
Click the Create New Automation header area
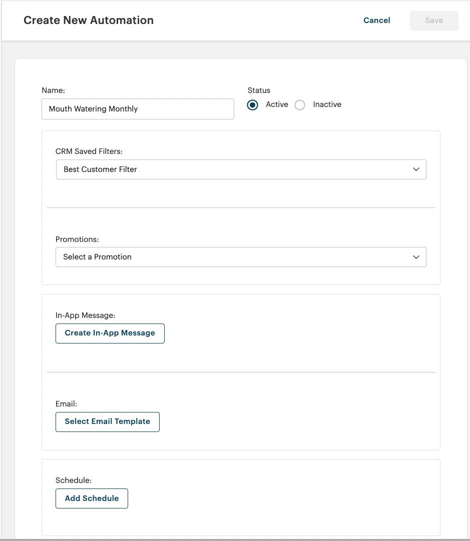click(88, 20)
